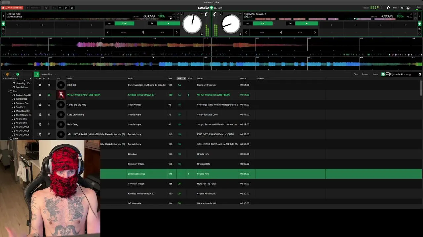Toggle SYNC on deck 2

(263, 23)
